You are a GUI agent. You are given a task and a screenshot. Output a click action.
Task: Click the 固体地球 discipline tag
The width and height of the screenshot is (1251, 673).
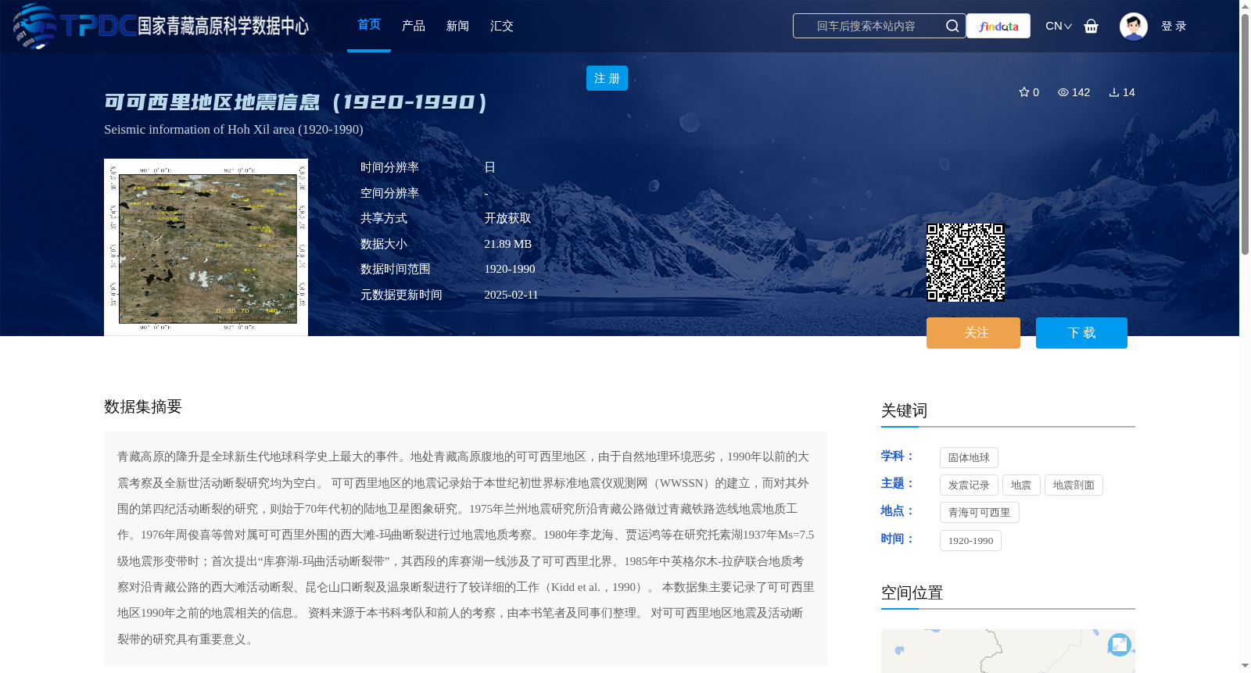click(969, 457)
